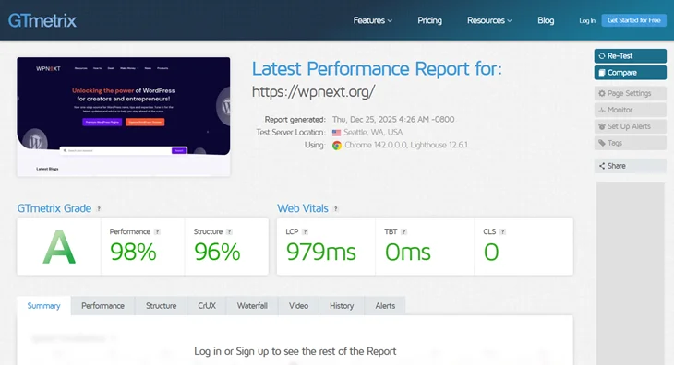Click the GTmetrix logo

[x=42, y=20]
